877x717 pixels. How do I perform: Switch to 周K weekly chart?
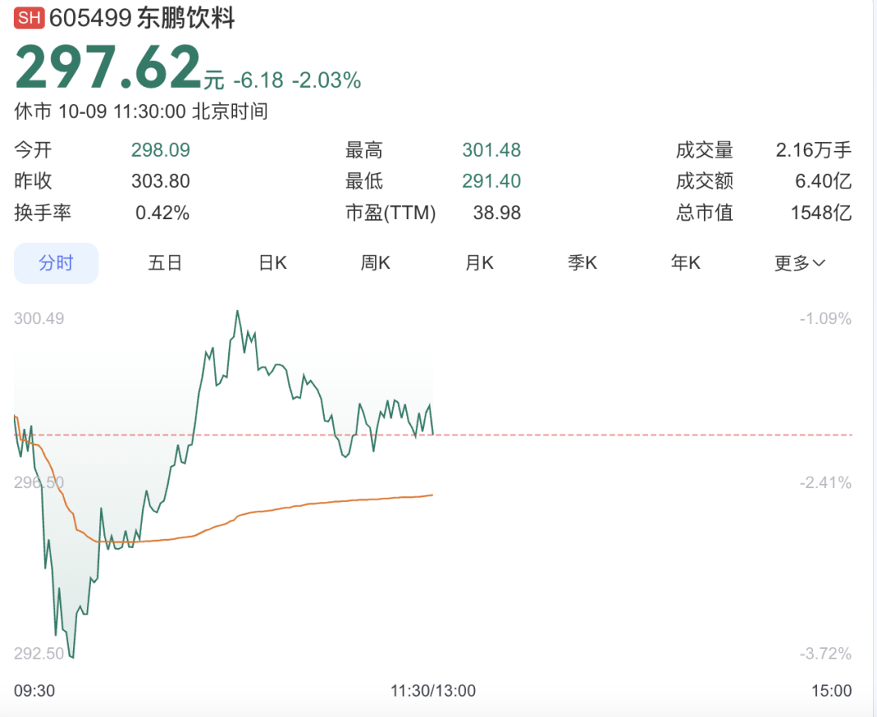(x=375, y=263)
